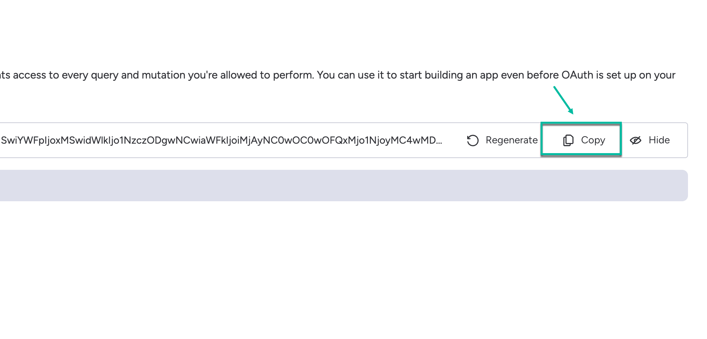The image size is (707, 339).
Task: Select the copy icon inside the highlighted green box
Action: click(x=568, y=140)
